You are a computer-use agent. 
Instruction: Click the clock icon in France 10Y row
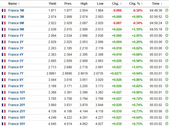[x=167, y=92]
